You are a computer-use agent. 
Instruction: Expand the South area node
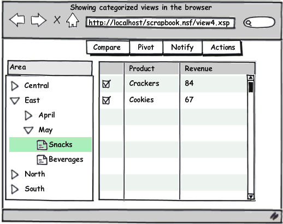[x=15, y=189]
